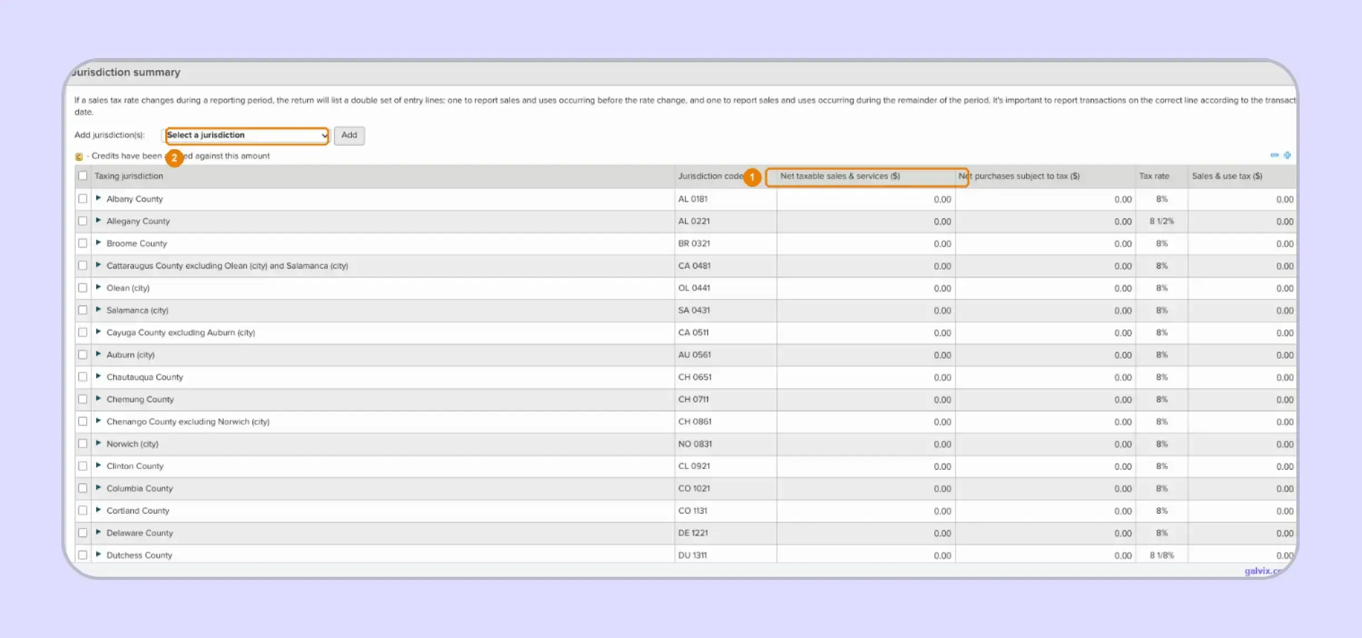
Task: Click the credits 'C' legend icon
Action: click(x=79, y=156)
